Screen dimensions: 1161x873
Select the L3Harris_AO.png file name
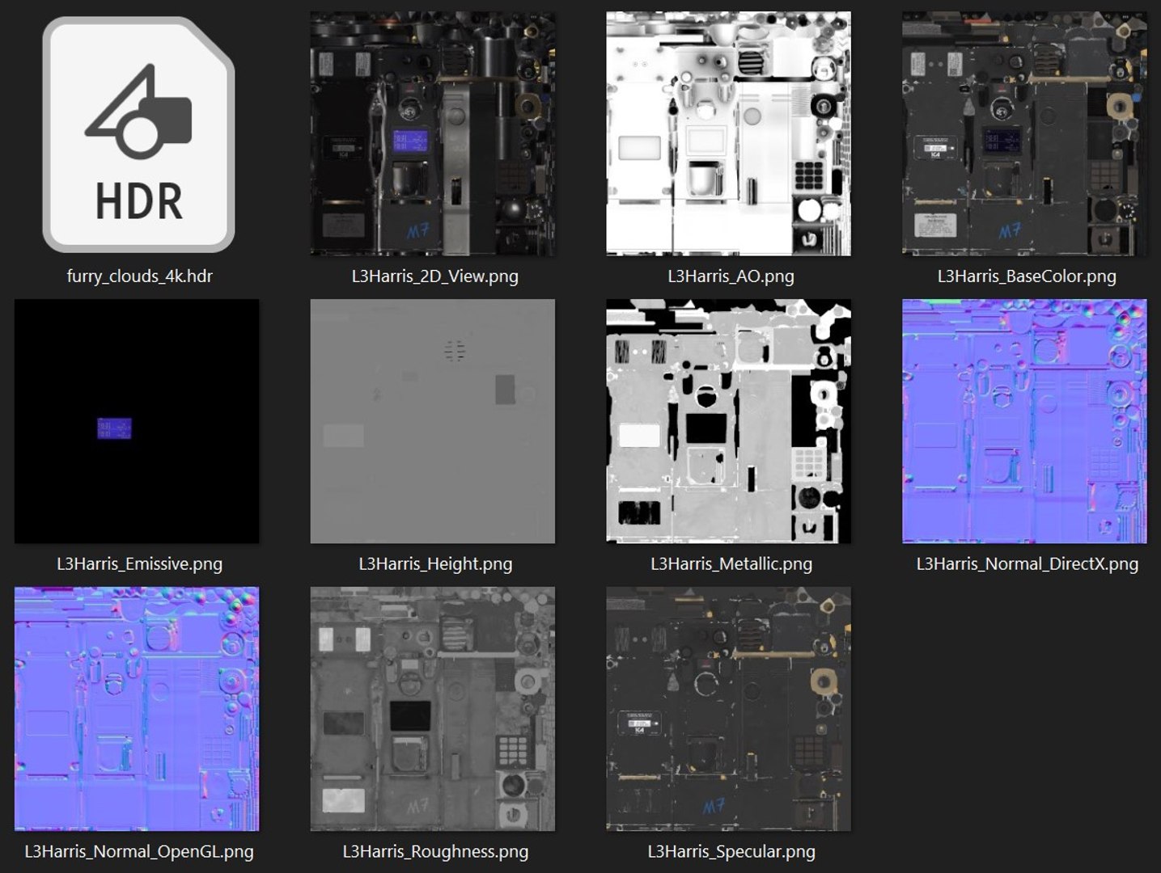click(x=731, y=276)
